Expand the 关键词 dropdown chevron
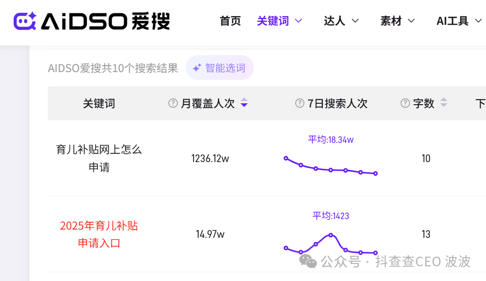Screen dimensions: 486x281 (x=298, y=21)
